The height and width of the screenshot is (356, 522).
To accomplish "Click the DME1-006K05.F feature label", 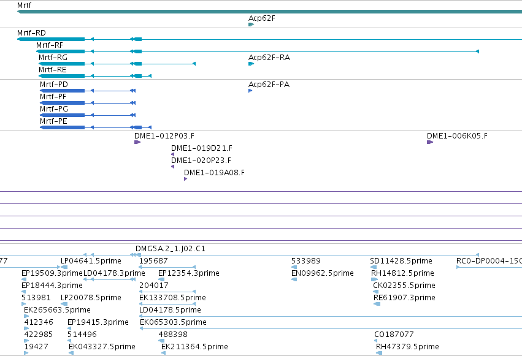I will [457, 136].
